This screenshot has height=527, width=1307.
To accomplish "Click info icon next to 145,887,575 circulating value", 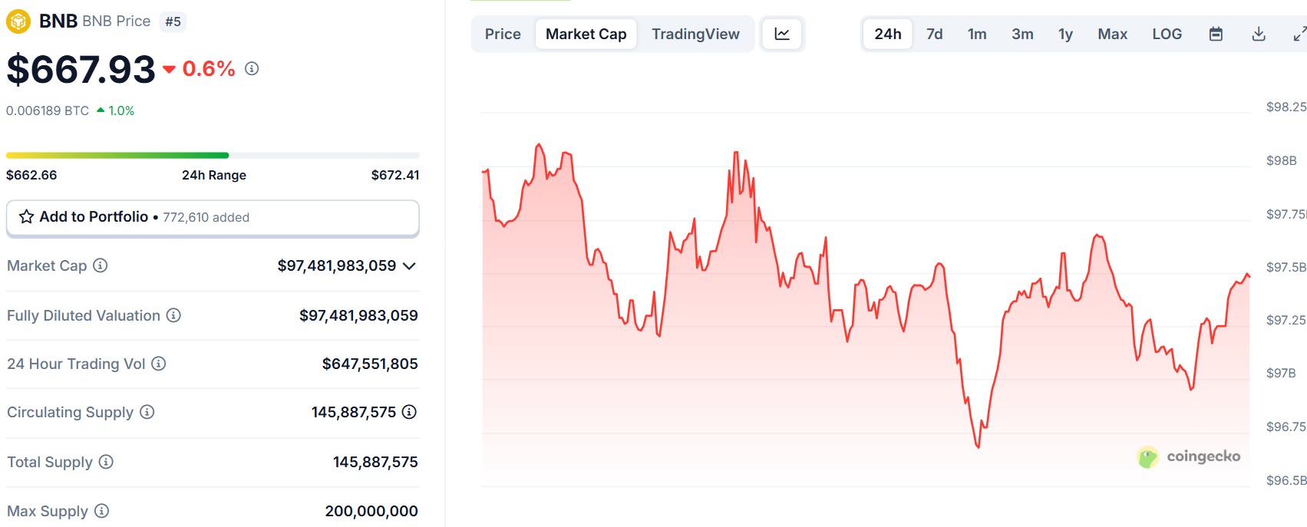I will tap(410, 412).
